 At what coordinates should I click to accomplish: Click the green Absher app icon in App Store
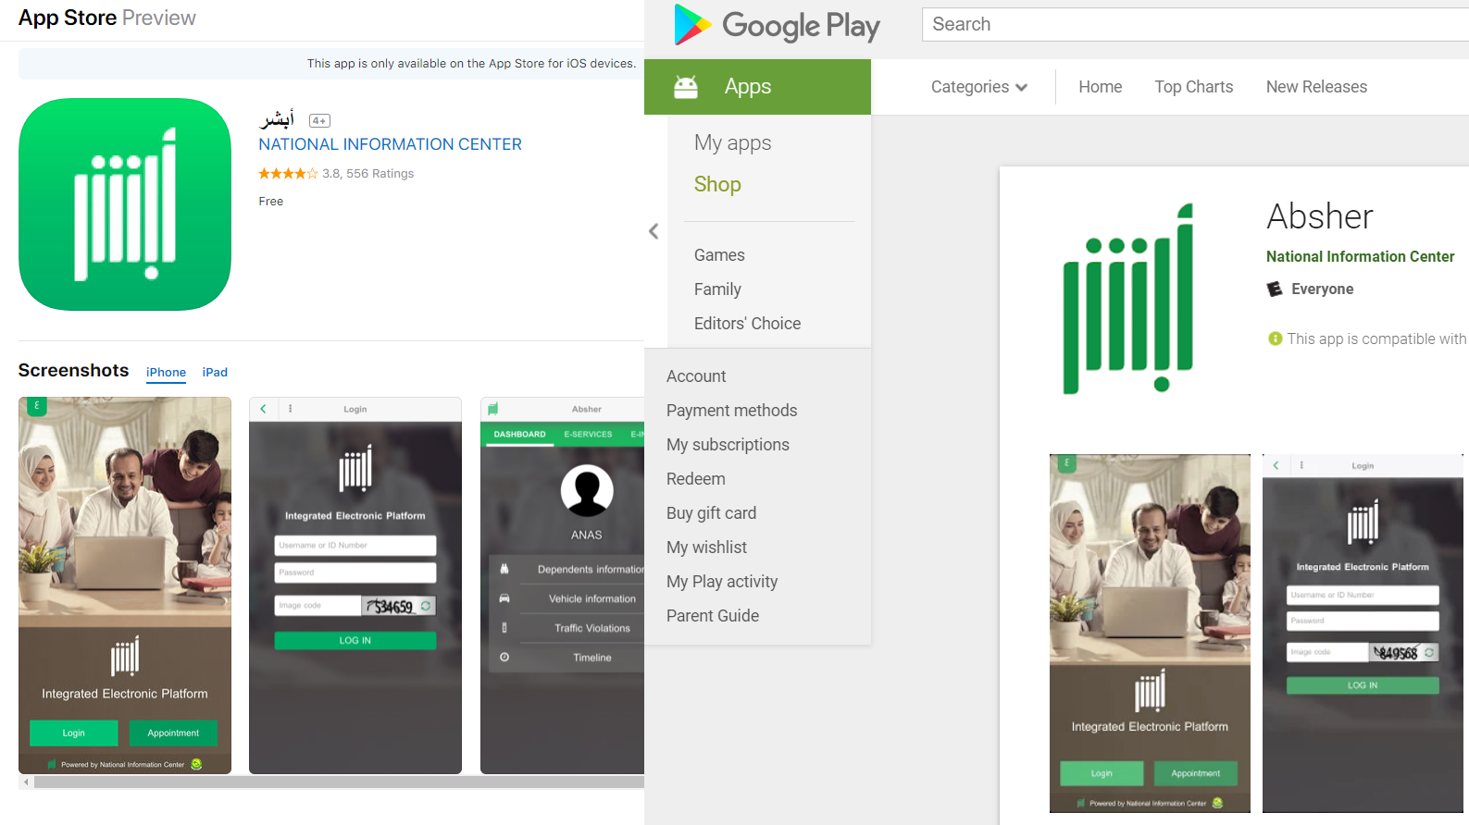[125, 204]
